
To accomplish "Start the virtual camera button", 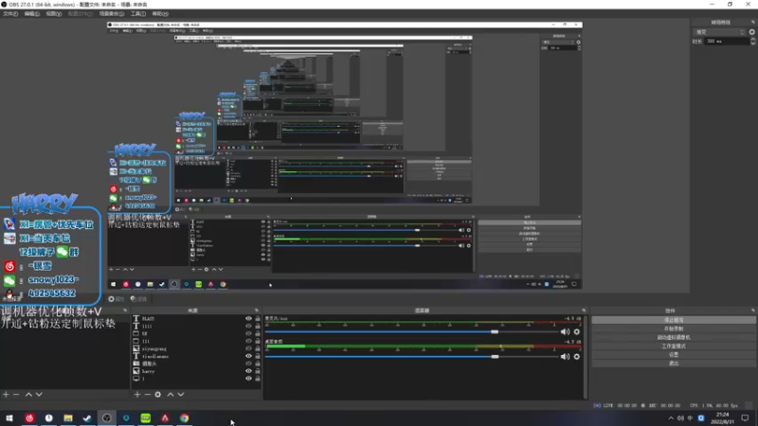I will [x=674, y=337].
